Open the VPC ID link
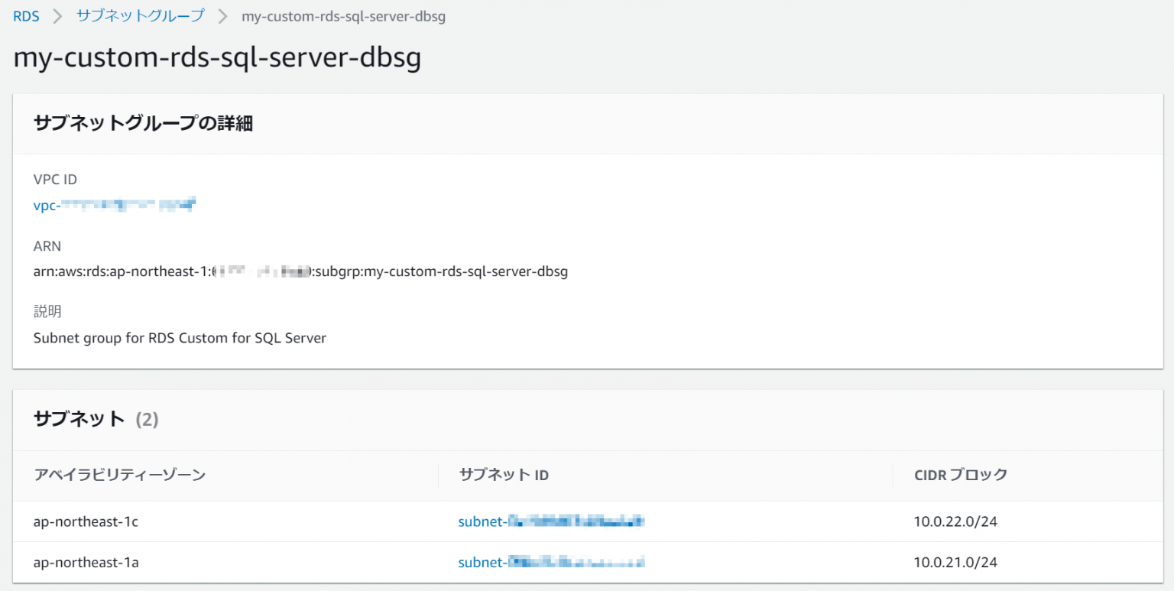Viewport: 1174px width, 591px height. (x=113, y=205)
